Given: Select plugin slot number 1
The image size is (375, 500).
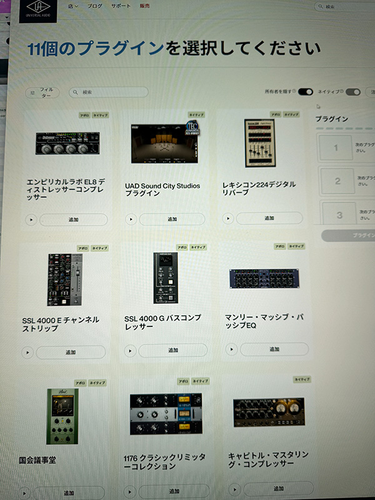Looking at the screenshot, I should click(336, 147).
